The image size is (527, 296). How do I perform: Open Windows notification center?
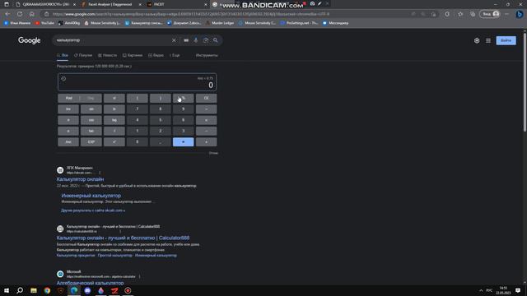518,290
